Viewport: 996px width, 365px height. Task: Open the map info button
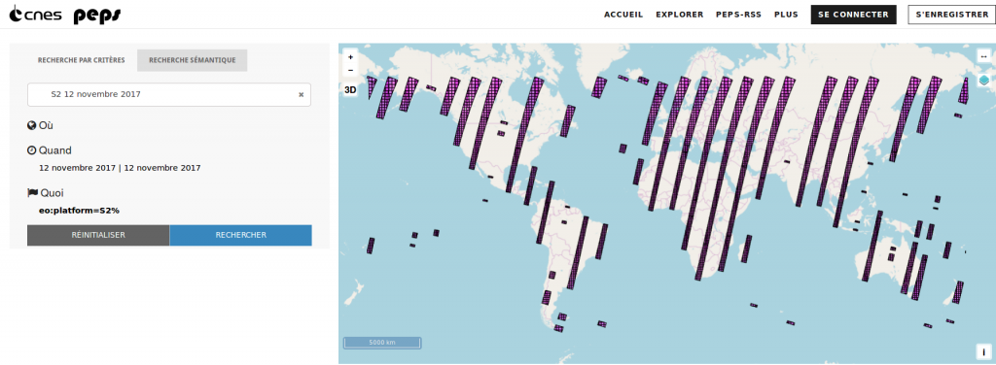click(x=983, y=351)
